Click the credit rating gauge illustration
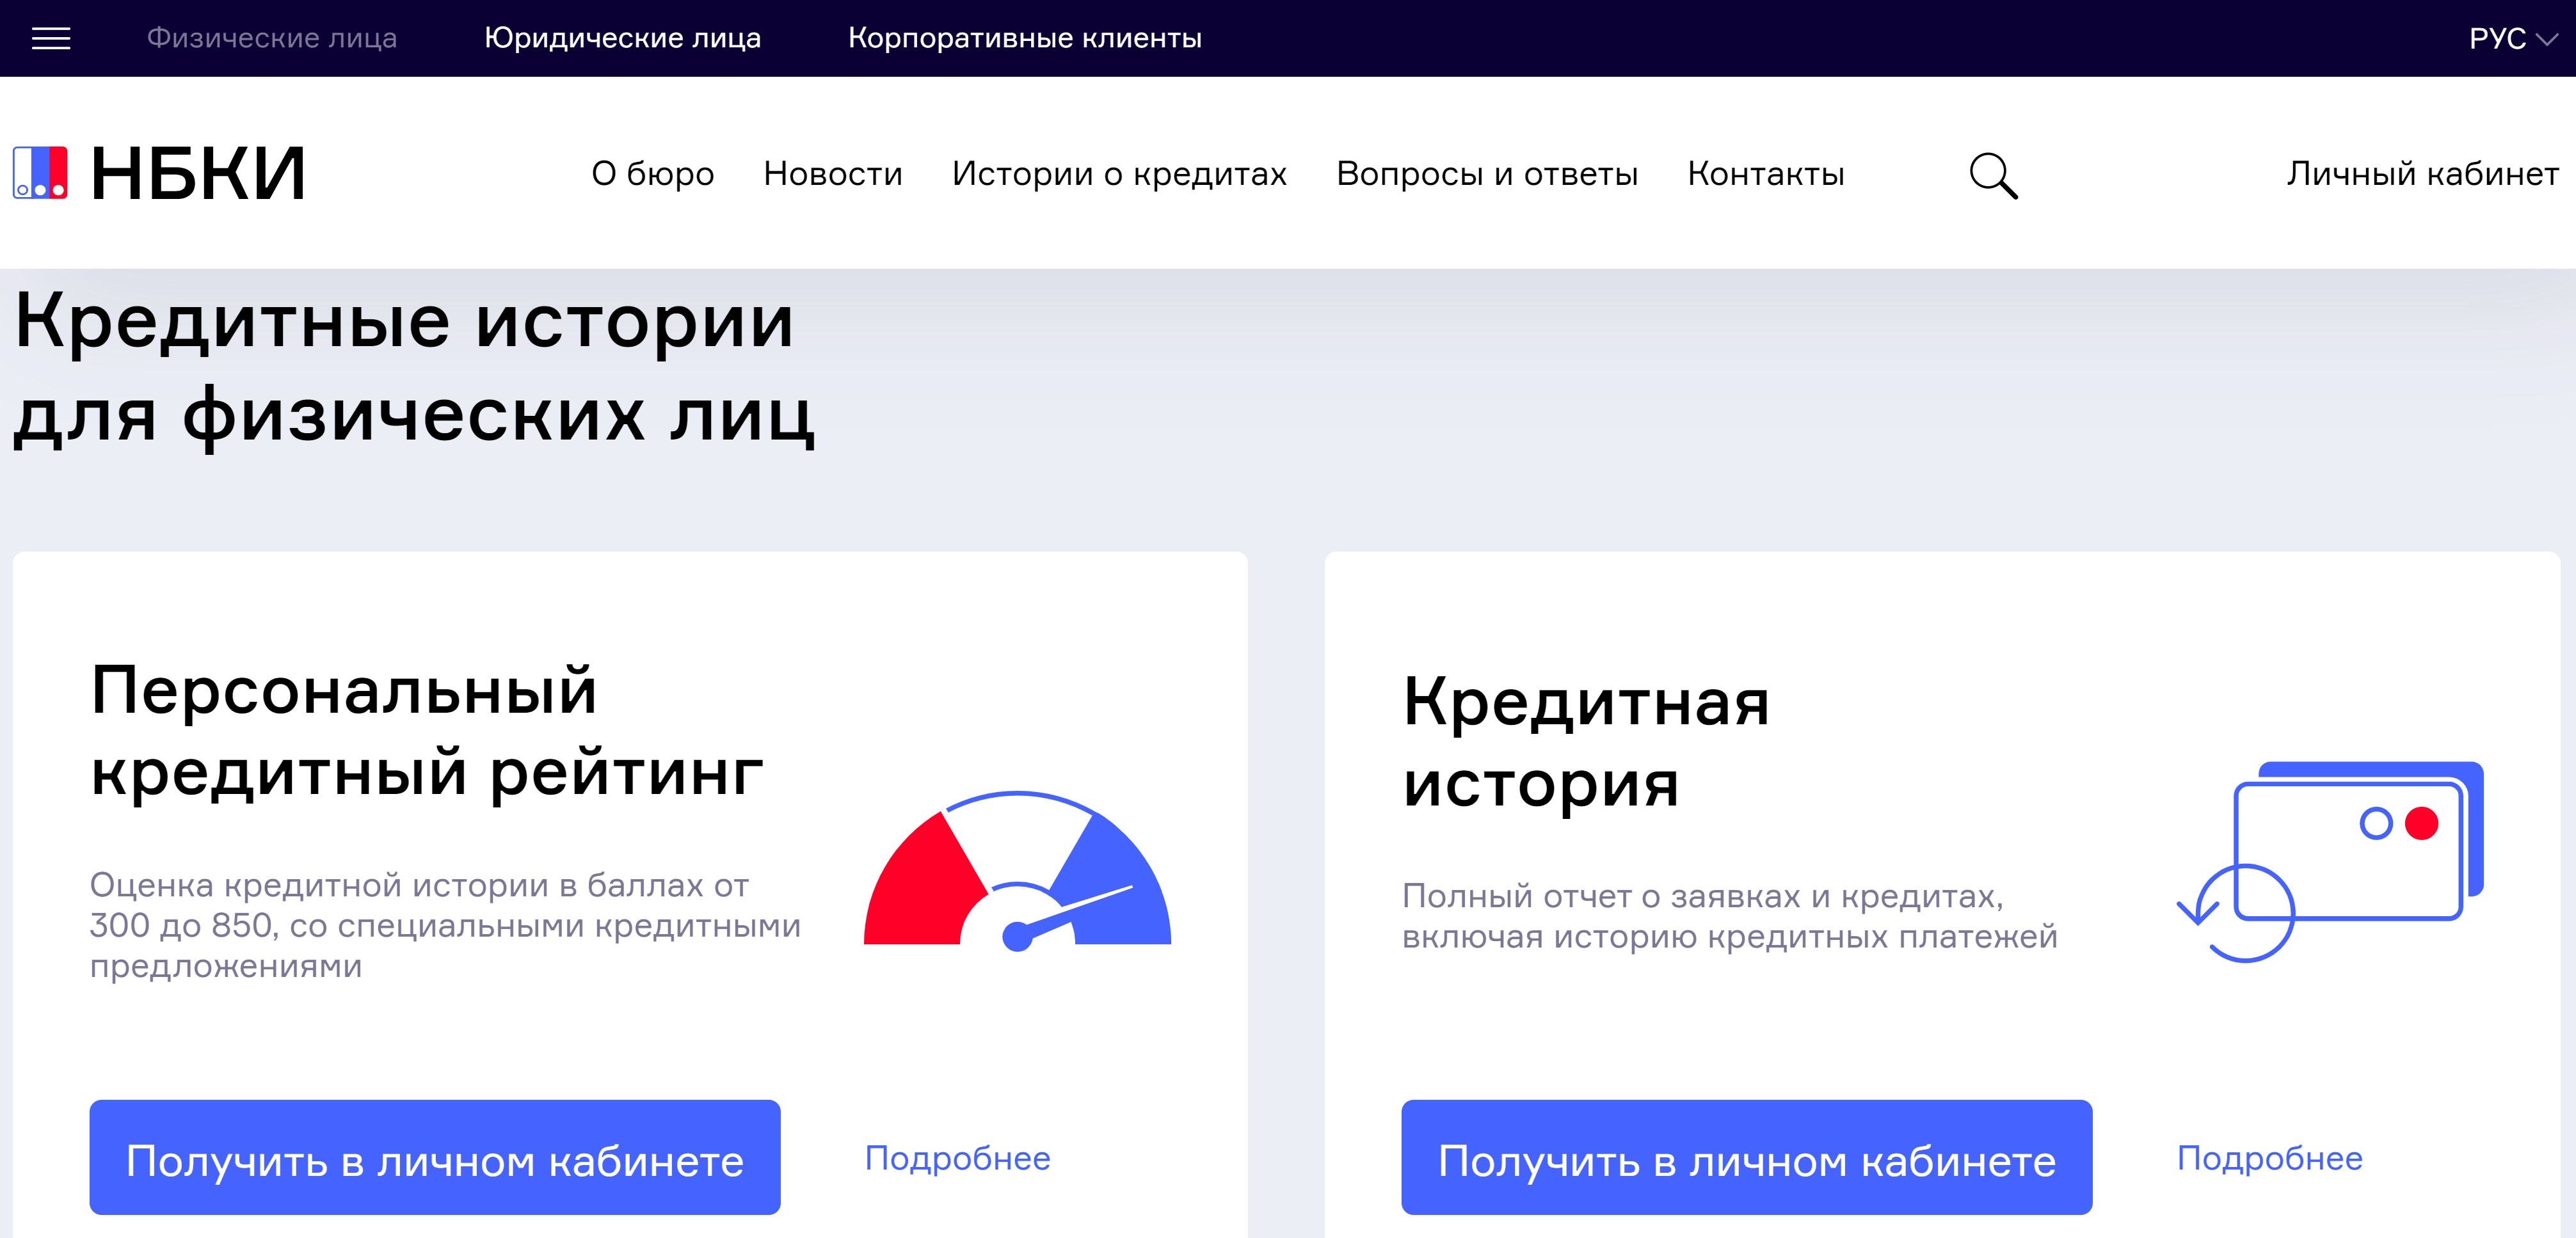This screenshot has height=1238, width=2576. click(x=1017, y=871)
